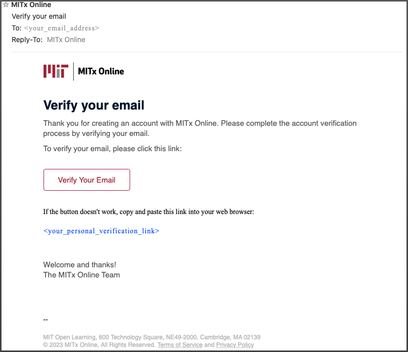Click the Verify your email heading
Viewport: 408px width, 352px height.
94,105
